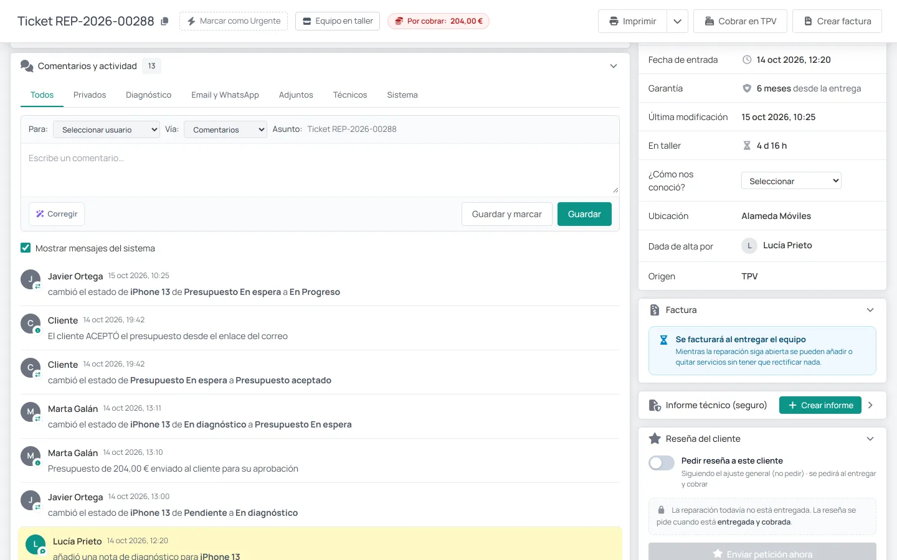Click the Asunto input field
Screen dimensions: 897x560
coord(460,129)
